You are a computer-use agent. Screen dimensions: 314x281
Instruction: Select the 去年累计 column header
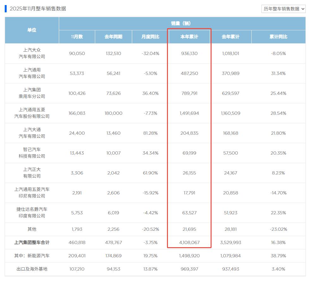[231, 37]
